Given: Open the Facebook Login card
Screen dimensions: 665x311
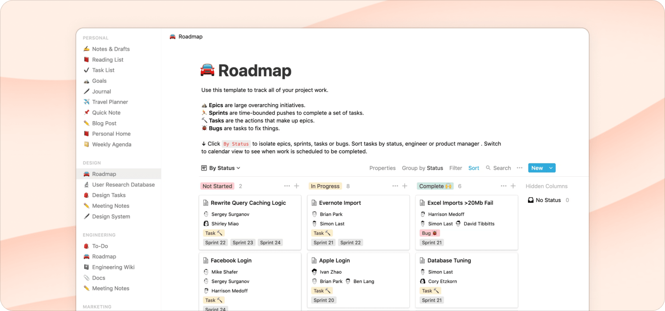Looking at the screenshot, I should coord(250,281).
